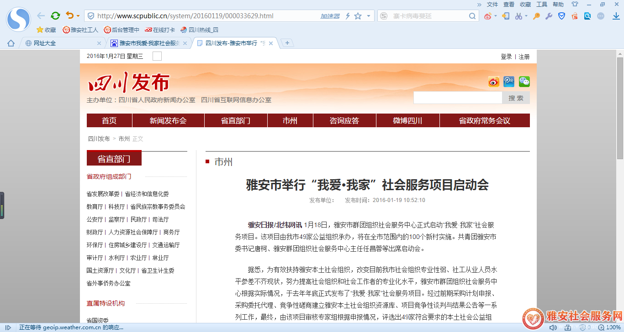Open a new tab with plus button
624x332 pixels.
tap(287, 43)
